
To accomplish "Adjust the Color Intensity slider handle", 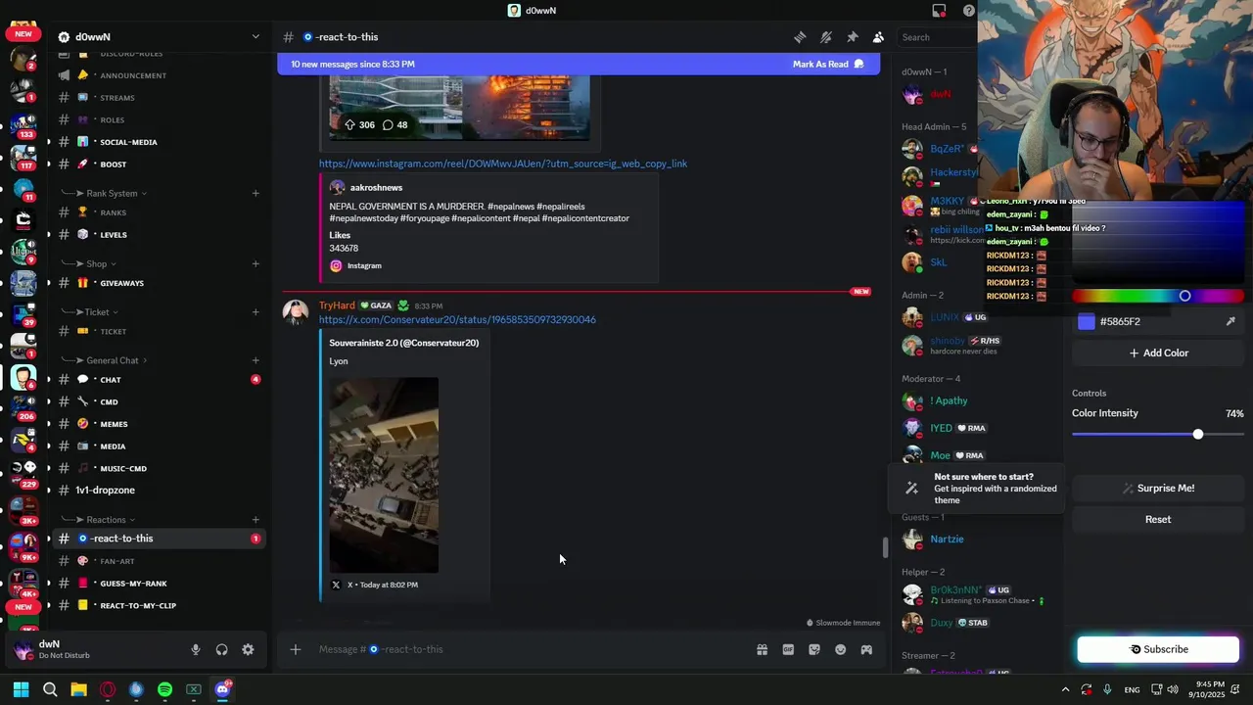I will pos(1197,434).
